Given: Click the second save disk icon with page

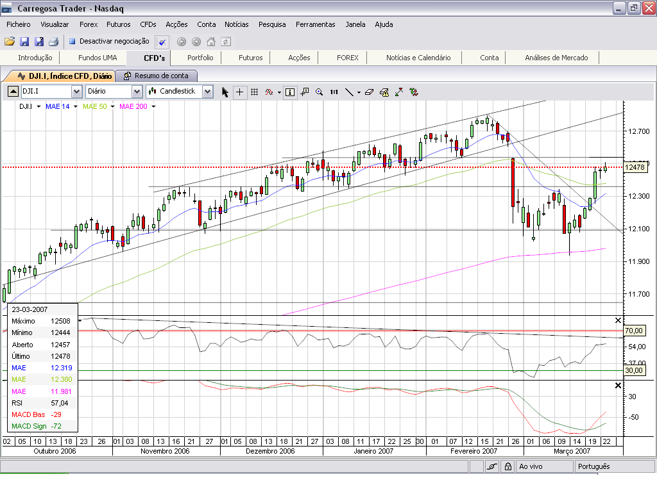Looking at the screenshot, I should 39,42.
